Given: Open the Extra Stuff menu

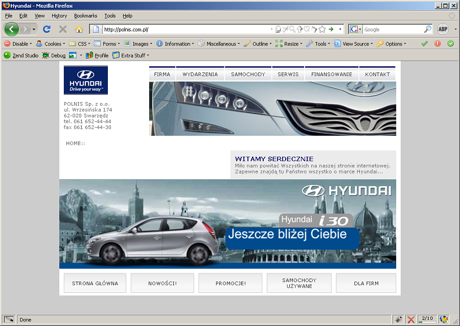Looking at the screenshot, I should click(131, 55).
